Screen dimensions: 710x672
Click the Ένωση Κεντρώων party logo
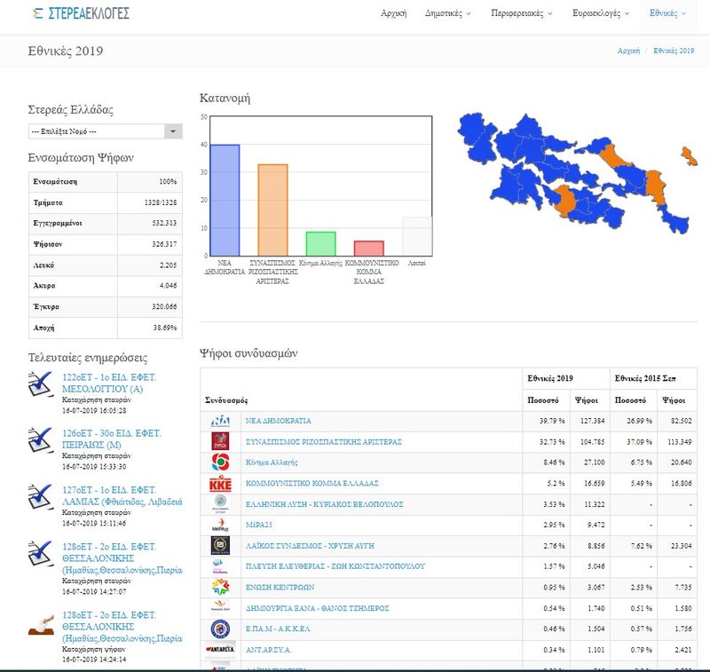(220, 588)
